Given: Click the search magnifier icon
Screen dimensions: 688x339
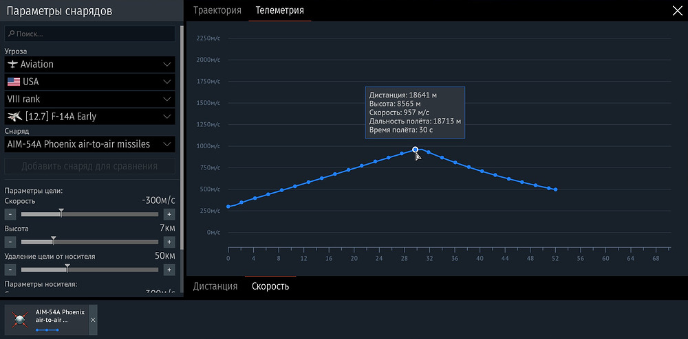Looking at the screenshot, I should 12,34.
